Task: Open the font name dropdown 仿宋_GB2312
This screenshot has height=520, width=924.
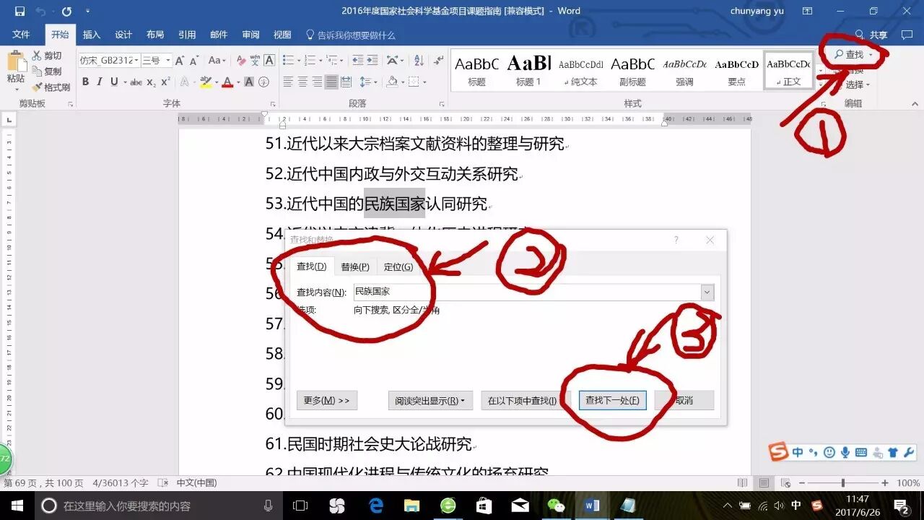Action: [x=136, y=61]
